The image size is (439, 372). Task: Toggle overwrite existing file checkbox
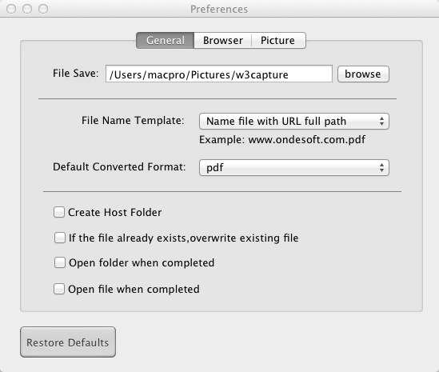(x=60, y=238)
